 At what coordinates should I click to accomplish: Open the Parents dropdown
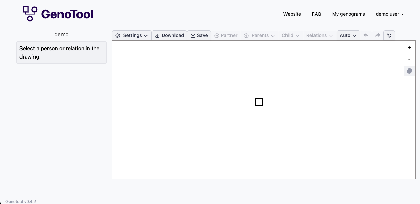click(x=260, y=35)
